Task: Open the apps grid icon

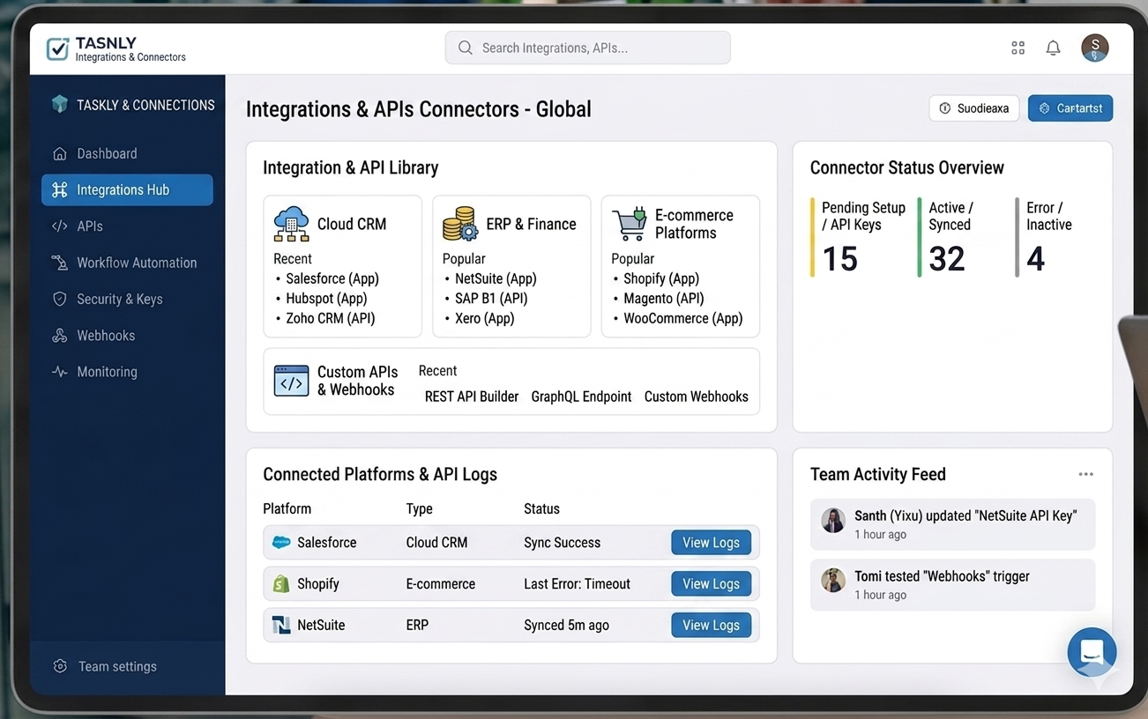Action: pos(1018,48)
